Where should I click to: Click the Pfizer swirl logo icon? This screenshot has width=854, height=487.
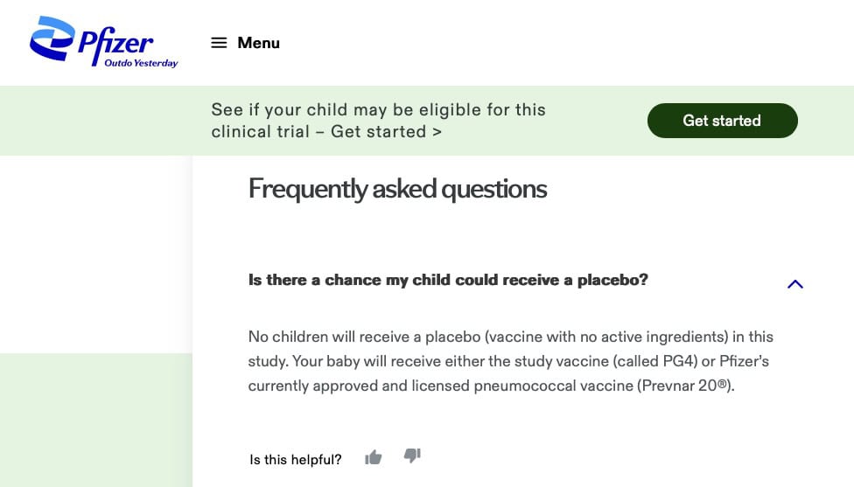[52, 41]
